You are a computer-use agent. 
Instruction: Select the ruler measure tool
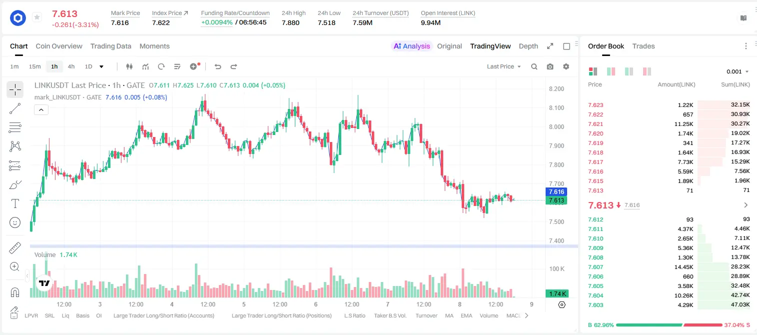coord(15,247)
